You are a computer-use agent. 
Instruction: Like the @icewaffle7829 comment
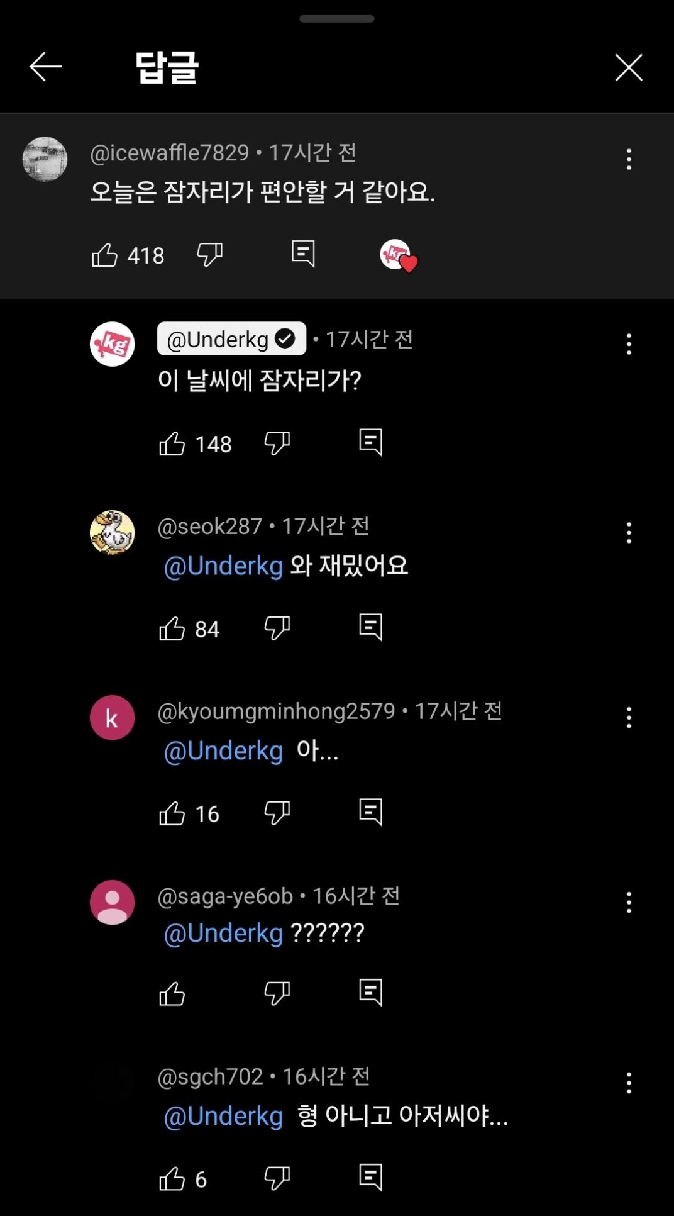coord(105,255)
